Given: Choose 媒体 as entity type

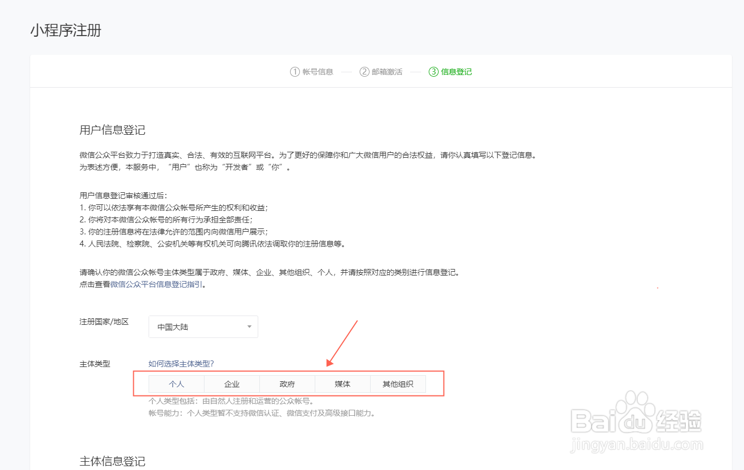Looking at the screenshot, I should (343, 384).
